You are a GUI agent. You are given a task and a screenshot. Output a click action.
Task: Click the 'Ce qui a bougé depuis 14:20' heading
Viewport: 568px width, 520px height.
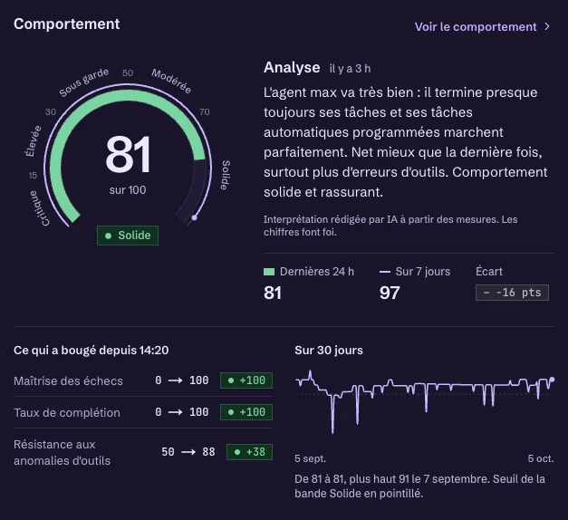[x=91, y=350]
